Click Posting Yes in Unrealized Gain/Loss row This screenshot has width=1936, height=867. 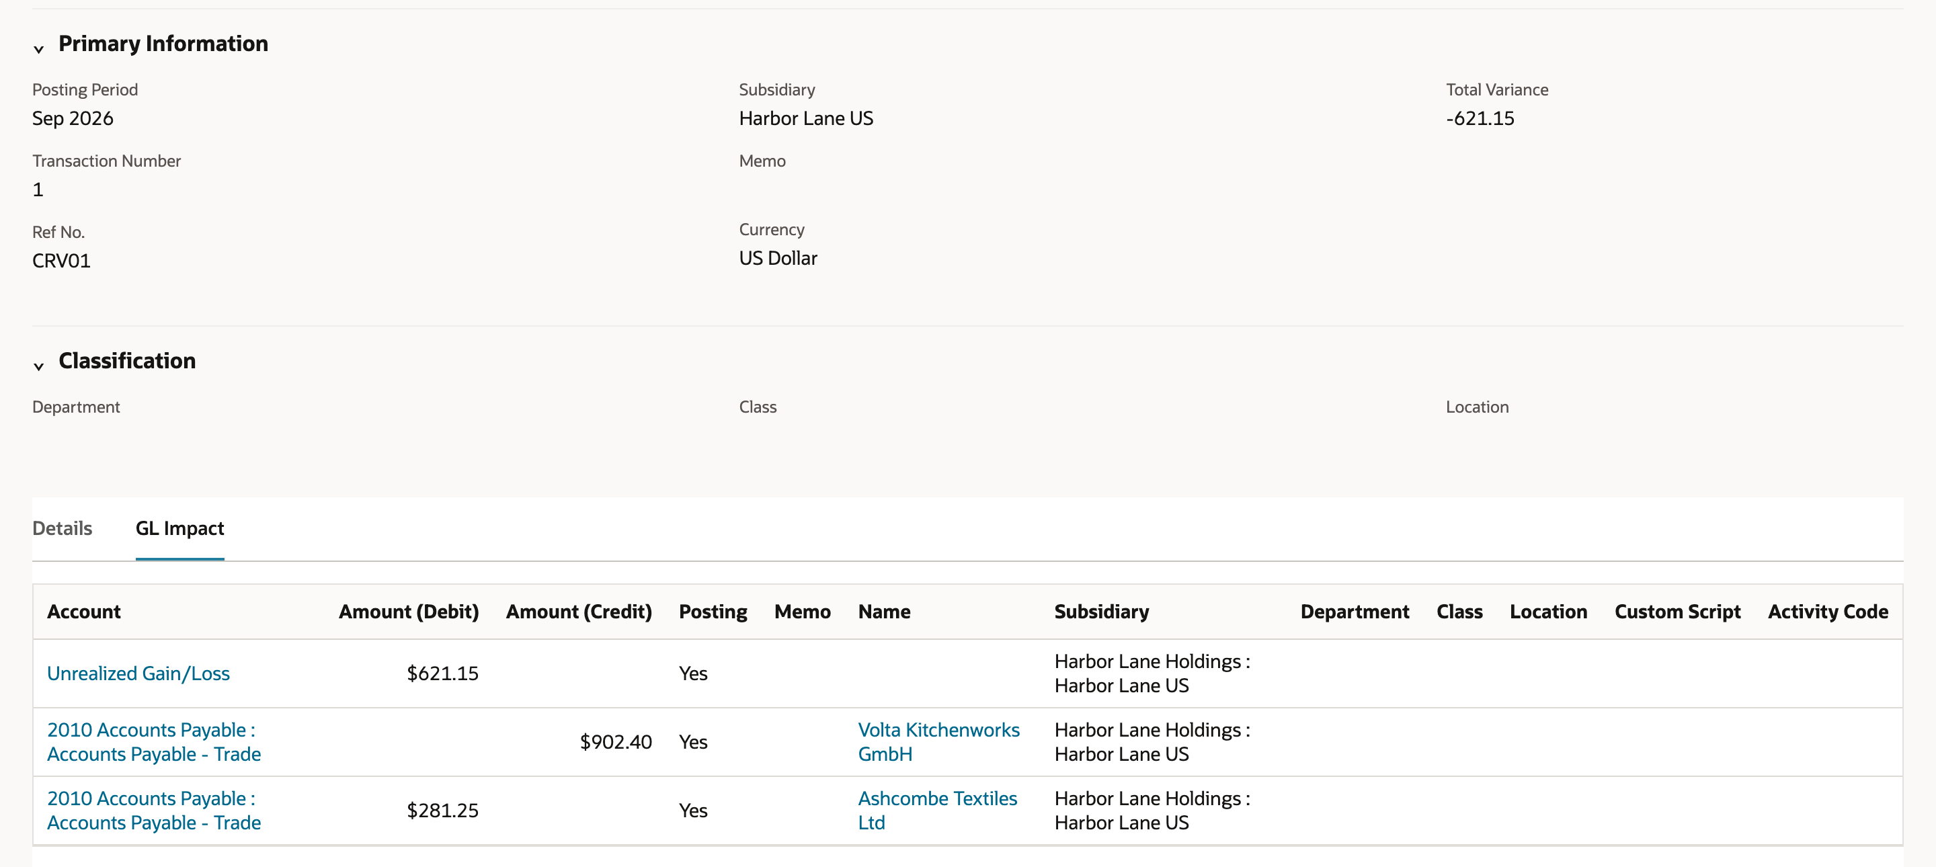tap(693, 673)
